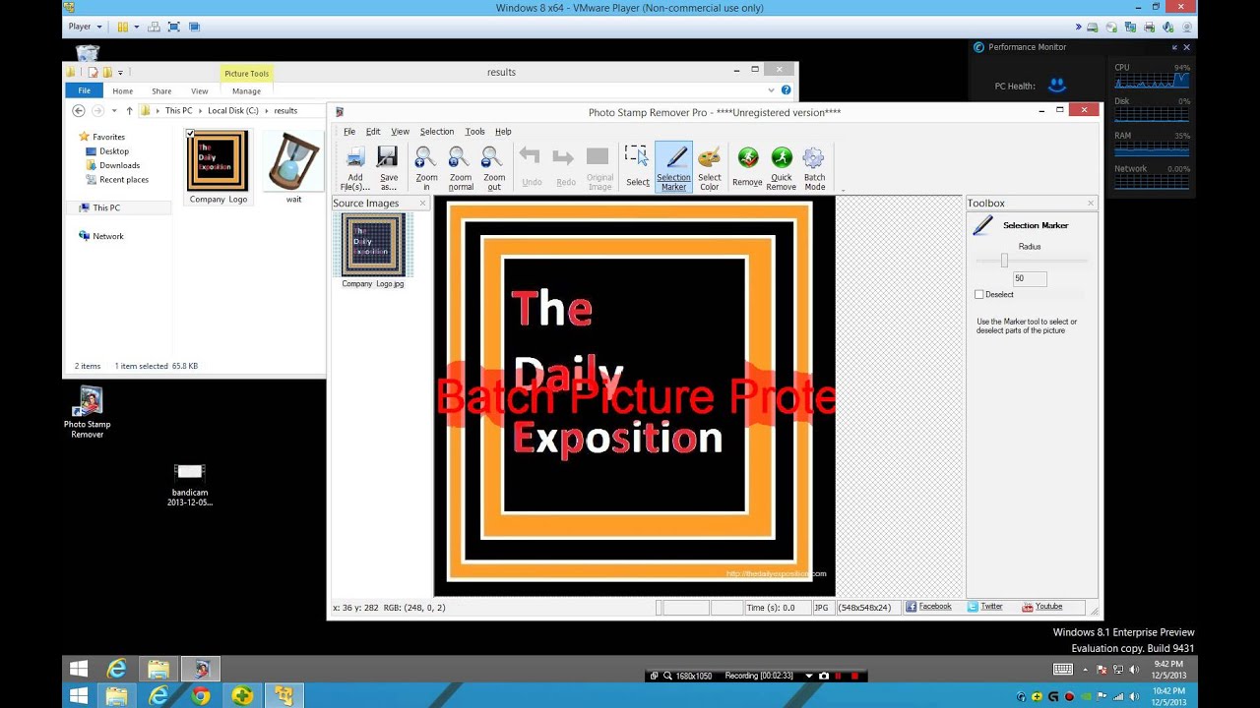Click the VMware pause virtual machine icon
The height and width of the screenshot is (708, 1260).
click(123, 27)
